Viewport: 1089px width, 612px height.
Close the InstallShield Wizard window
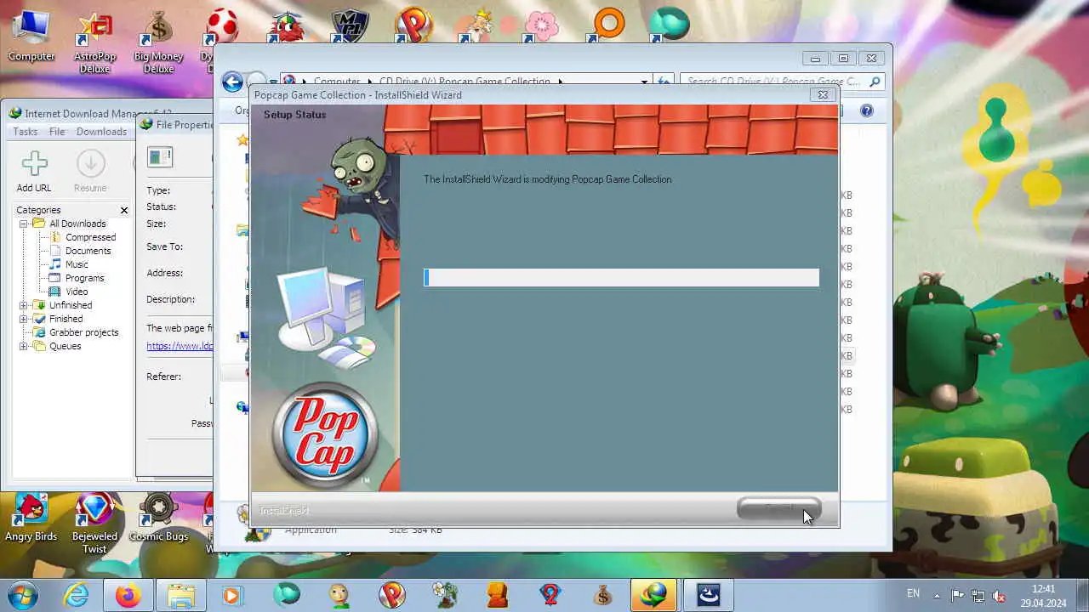click(823, 95)
